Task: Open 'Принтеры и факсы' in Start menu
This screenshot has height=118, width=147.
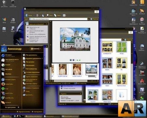Action: [30, 84]
